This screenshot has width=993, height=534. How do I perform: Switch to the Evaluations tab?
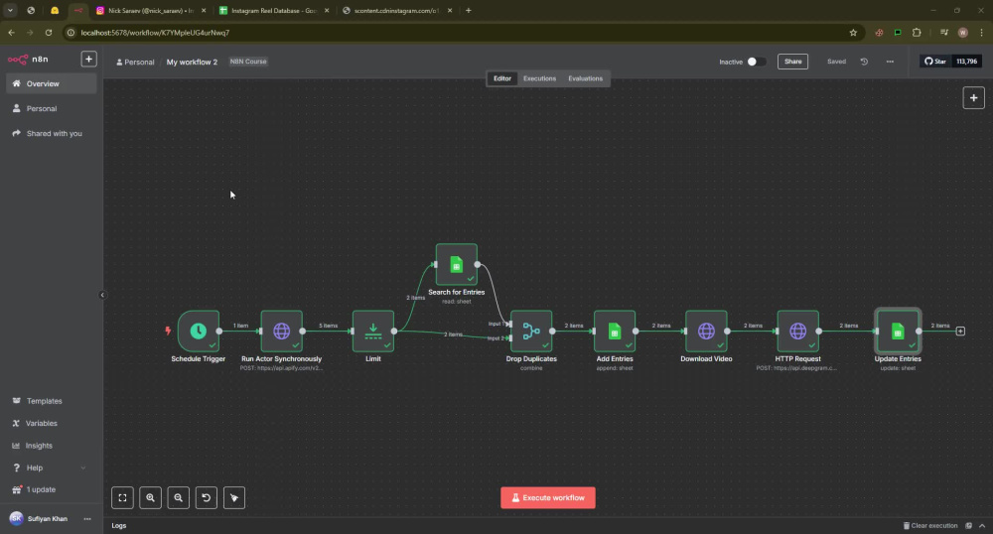point(585,78)
